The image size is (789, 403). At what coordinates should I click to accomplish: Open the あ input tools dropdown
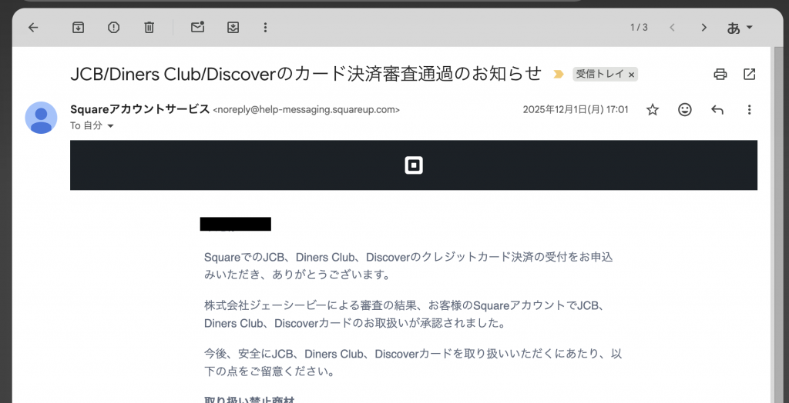point(740,28)
